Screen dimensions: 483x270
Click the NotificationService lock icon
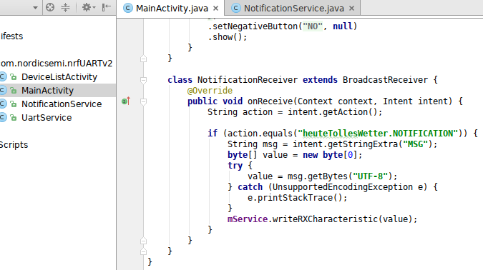click(x=14, y=104)
